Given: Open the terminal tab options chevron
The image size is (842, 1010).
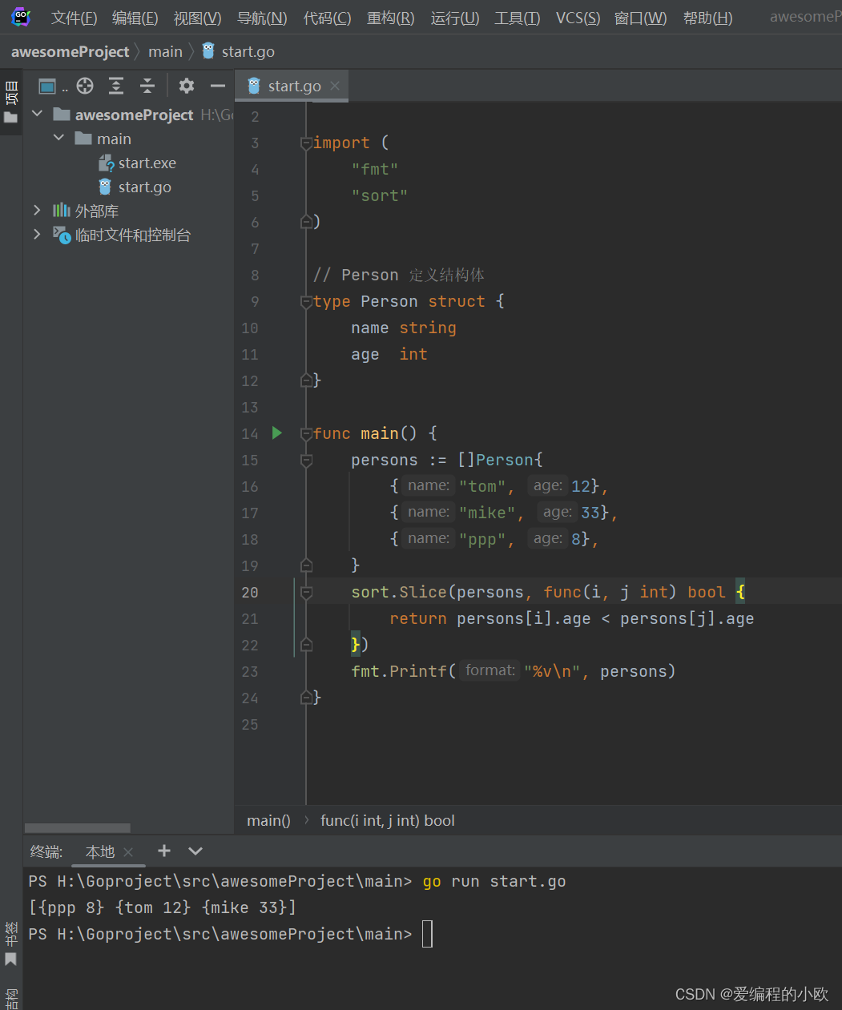Looking at the screenshot, I should click(x=195, y=851).
